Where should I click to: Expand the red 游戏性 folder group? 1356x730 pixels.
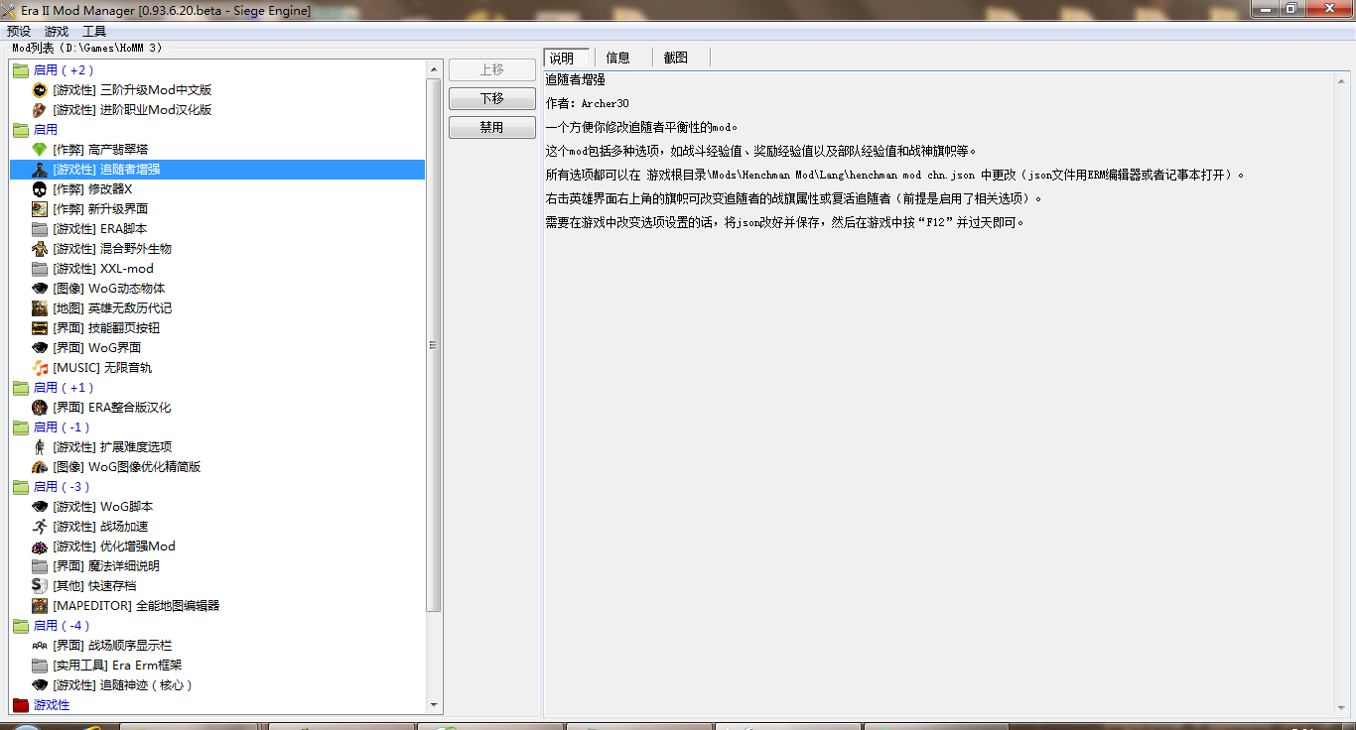20,705
